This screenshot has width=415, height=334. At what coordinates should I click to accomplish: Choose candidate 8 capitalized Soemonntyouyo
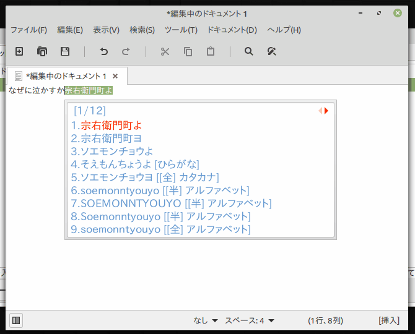160,216
